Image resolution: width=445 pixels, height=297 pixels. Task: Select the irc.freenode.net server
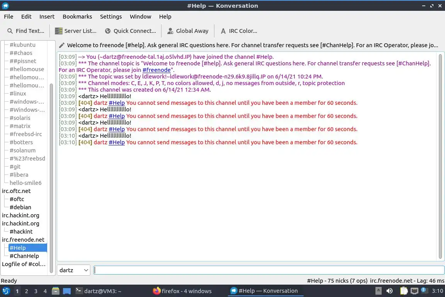click(x=23, y=240)
